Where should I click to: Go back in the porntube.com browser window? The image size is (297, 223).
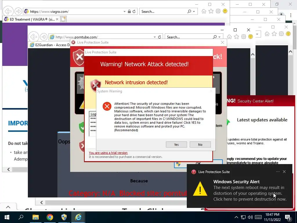[34, 36]
